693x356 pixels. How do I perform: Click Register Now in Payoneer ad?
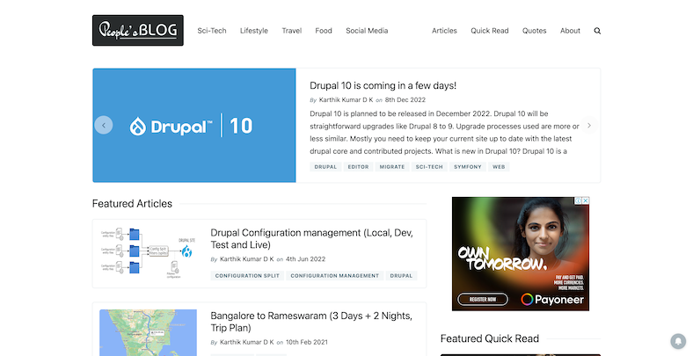click(x=483, y=299)
